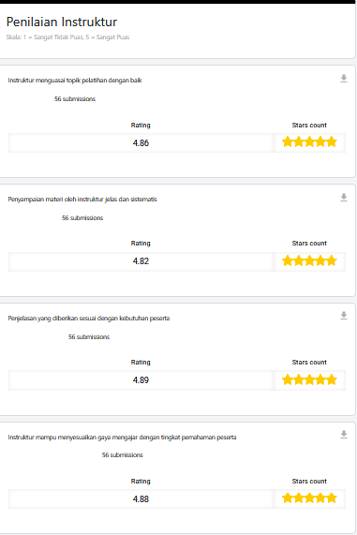The image size is (357, 535).
Task: Select the 4.89 rating value cell
Action: pos(141,380)
